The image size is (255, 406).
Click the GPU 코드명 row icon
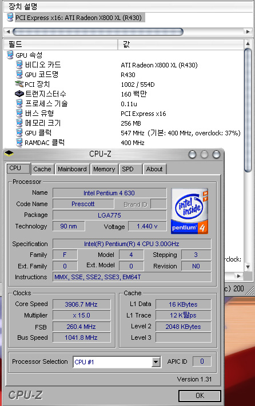pos(19,75)
